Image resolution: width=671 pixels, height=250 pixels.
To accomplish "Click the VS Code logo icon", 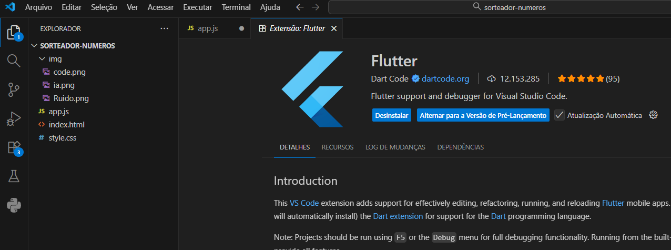I will (x=9, y=7).
